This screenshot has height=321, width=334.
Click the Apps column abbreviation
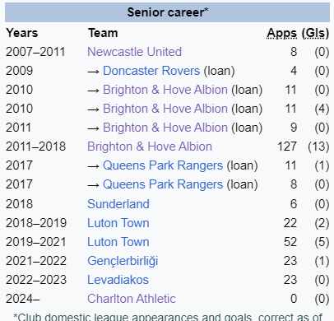(282, 33)
